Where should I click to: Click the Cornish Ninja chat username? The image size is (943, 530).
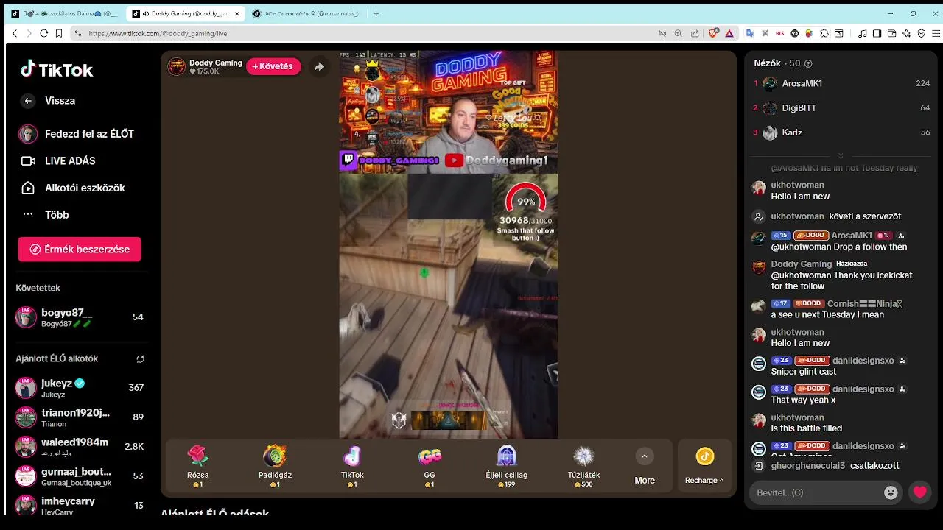[x=865, y=303]
